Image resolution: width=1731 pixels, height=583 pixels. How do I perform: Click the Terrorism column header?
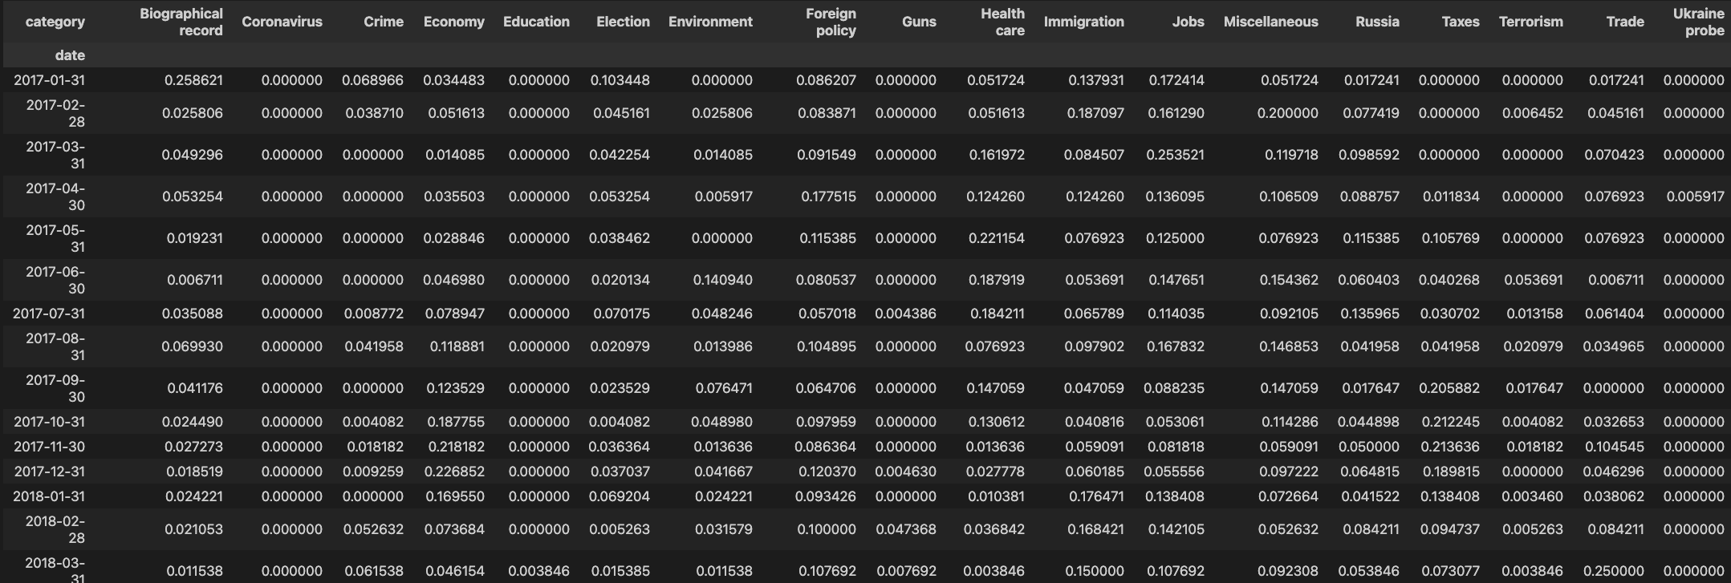click(1530, 22)
